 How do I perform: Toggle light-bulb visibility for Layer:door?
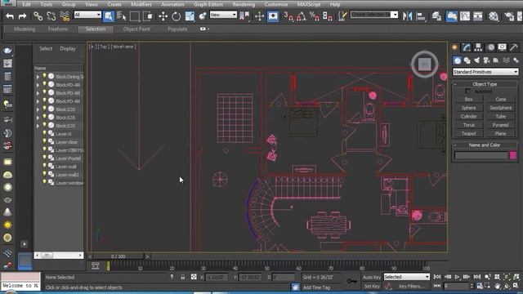(x=44, y=141)
